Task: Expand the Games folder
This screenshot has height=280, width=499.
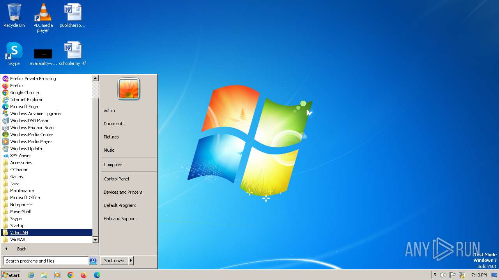Action: (47, 177)
